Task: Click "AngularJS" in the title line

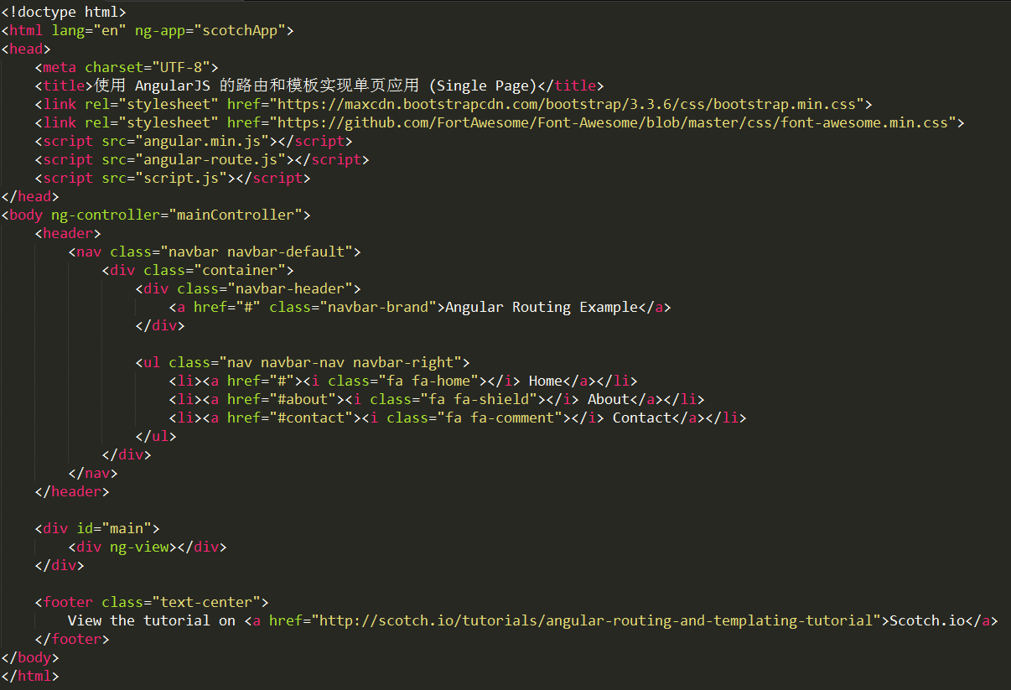Action: click(x=173, y=86)
